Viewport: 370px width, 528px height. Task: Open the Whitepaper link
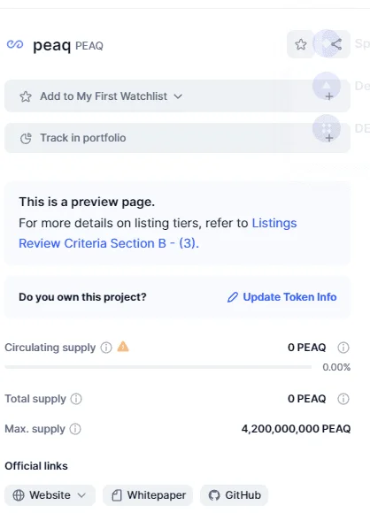[x=148, y=495]
